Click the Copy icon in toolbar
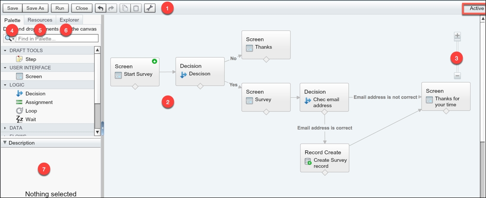This screenshot has width=486, height=198. (125, 8)
